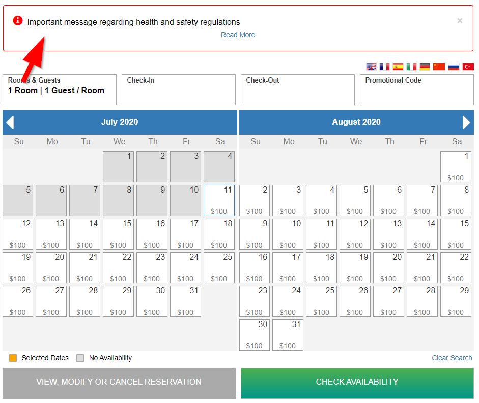Open the Check-In date field

point(178,90)
